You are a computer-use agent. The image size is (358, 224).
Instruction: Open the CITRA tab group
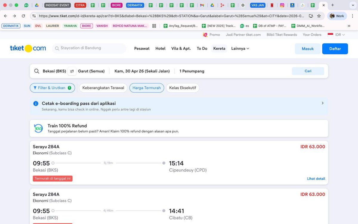80,5
